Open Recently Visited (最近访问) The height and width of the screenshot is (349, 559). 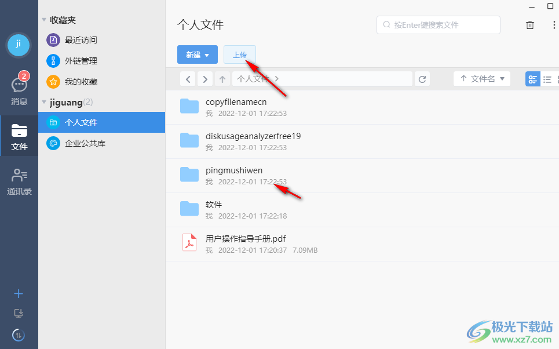tap(101, 40)
